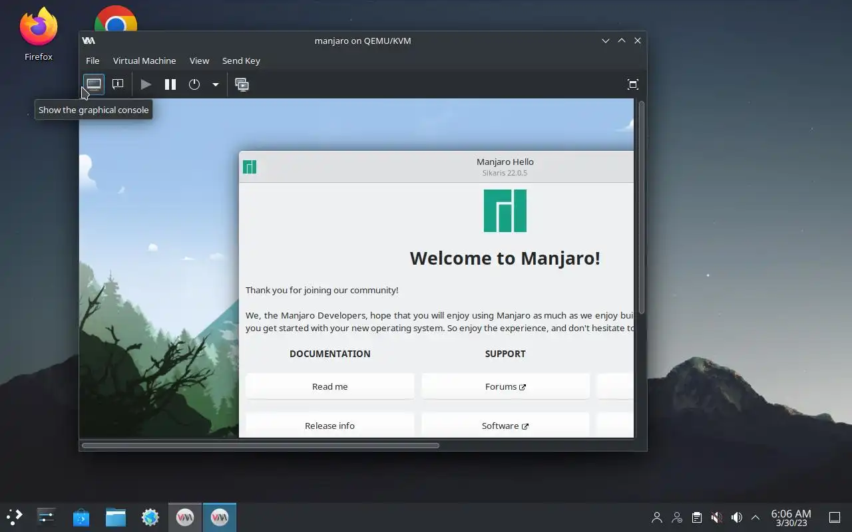Image resolution: width=852 pixels, height=532 pixels.
Task: Show the graphical console
Action: pyautogui.click(x=94, y=84)
